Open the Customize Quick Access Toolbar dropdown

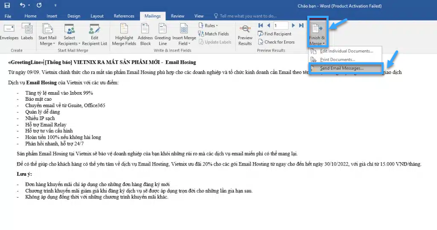tap(55, 5)
